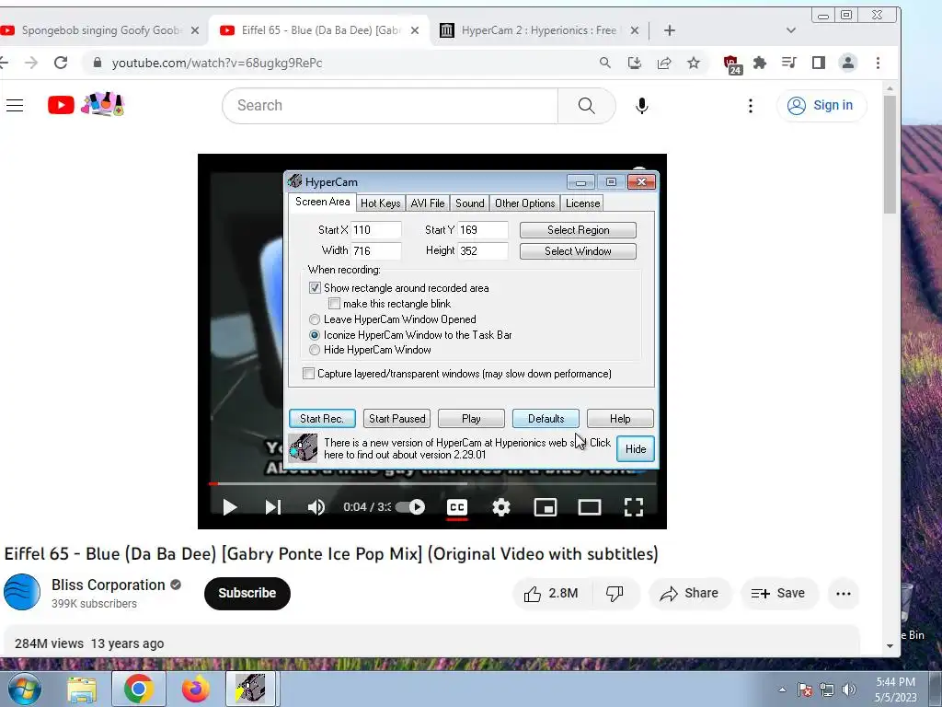Open the red shield extension with badge 24
This screenshot has height=707, width=942.
[x=731, y=64]
